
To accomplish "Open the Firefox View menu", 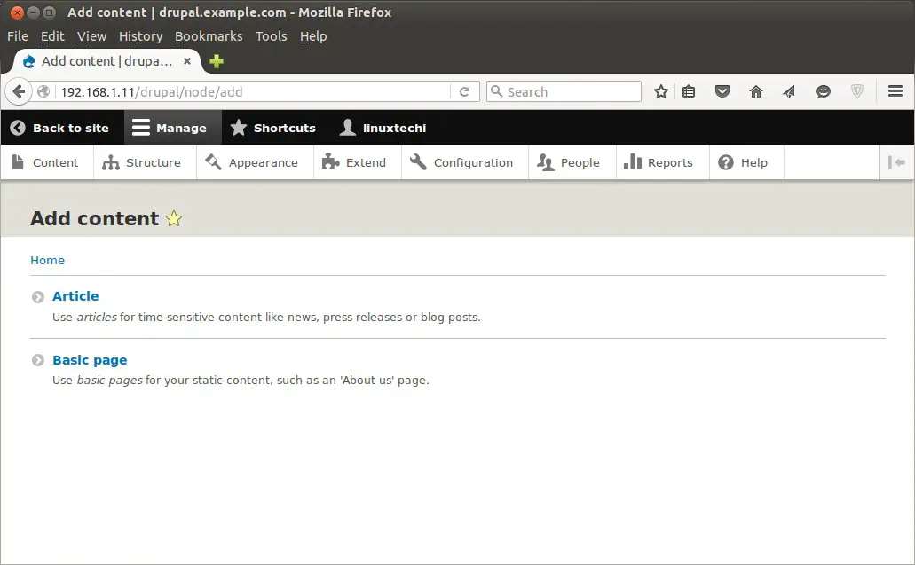I will pos(91,36).
